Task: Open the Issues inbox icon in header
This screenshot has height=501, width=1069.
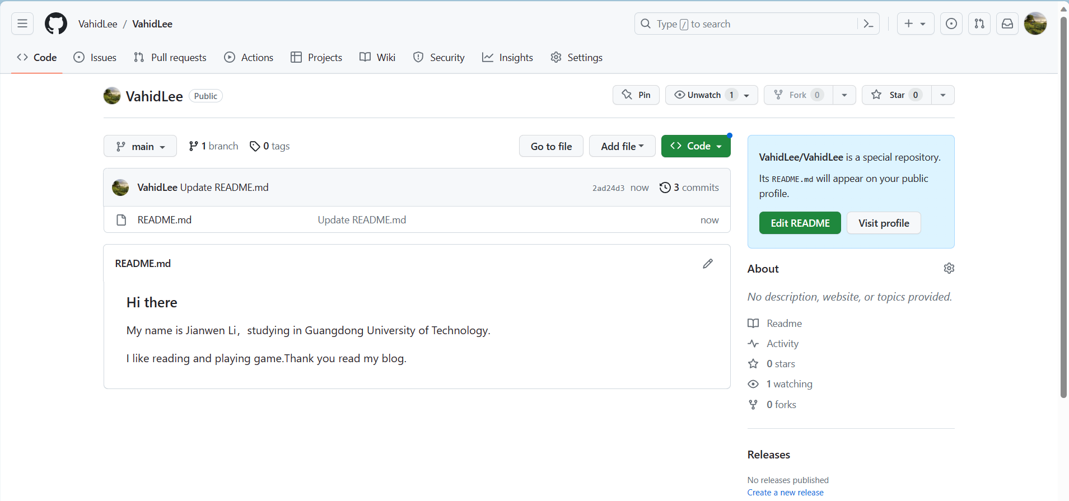Action: (951, 24)
